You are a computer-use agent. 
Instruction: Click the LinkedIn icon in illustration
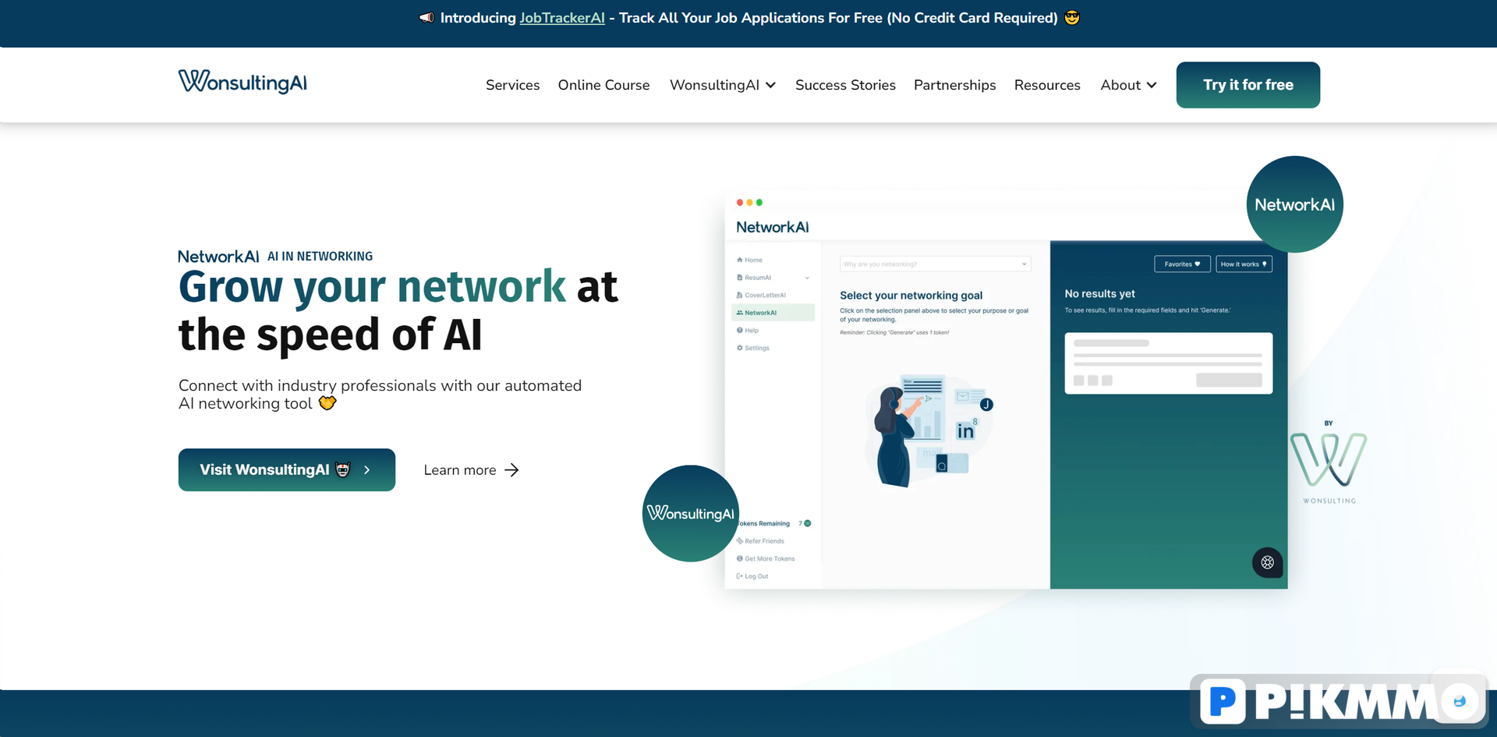(965, 431)
